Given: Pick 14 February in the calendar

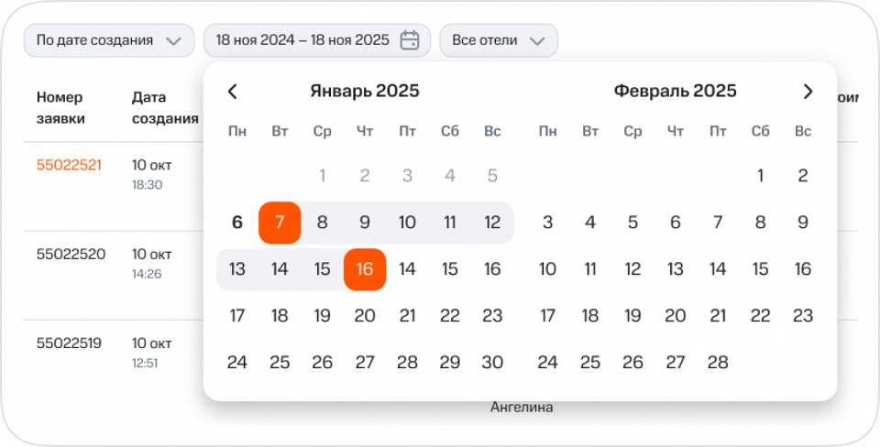Looking at the screenshot, I should [718, 269].
